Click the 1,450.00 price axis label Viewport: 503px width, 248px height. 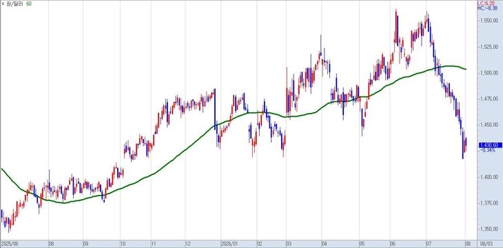coord(489,125)
